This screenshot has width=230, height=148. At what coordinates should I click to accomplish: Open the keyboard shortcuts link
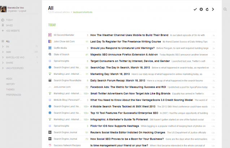83,12
